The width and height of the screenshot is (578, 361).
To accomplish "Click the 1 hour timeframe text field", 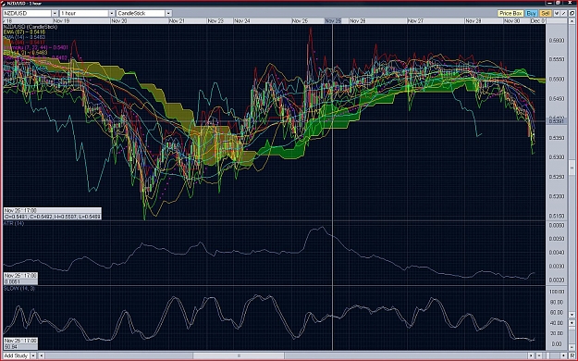I will click(84, 13).
